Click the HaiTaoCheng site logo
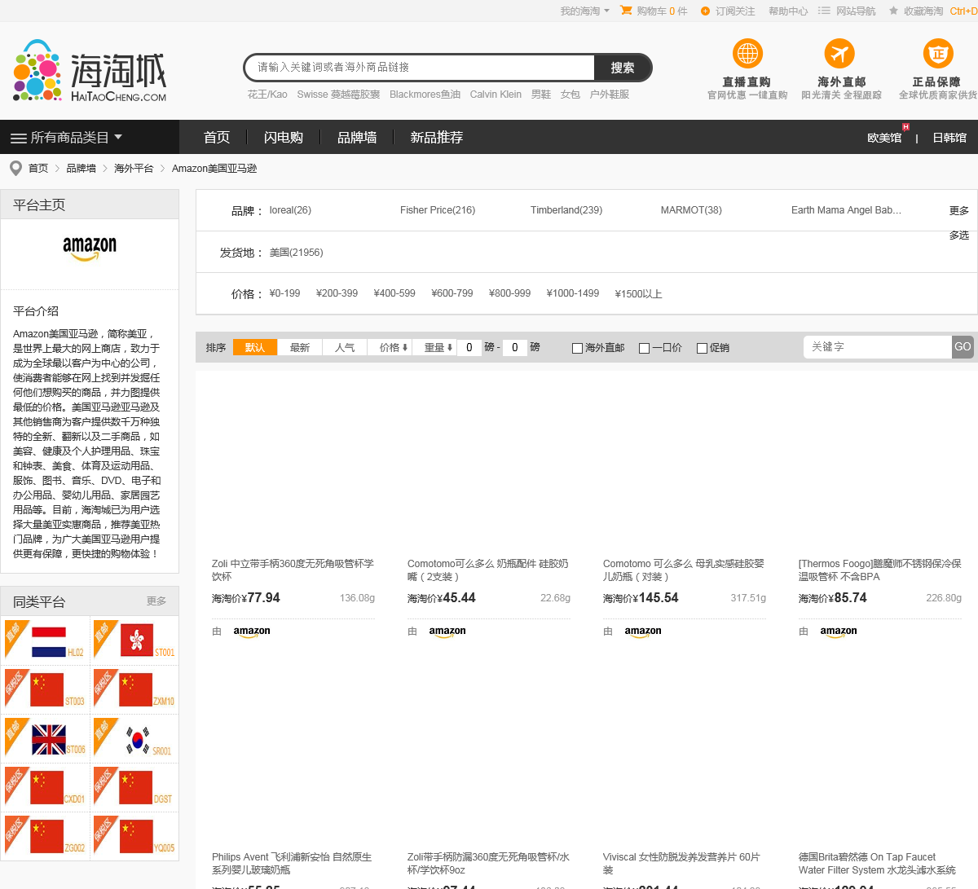The width and height of the screenshot is (978, 889). [90, 71]
